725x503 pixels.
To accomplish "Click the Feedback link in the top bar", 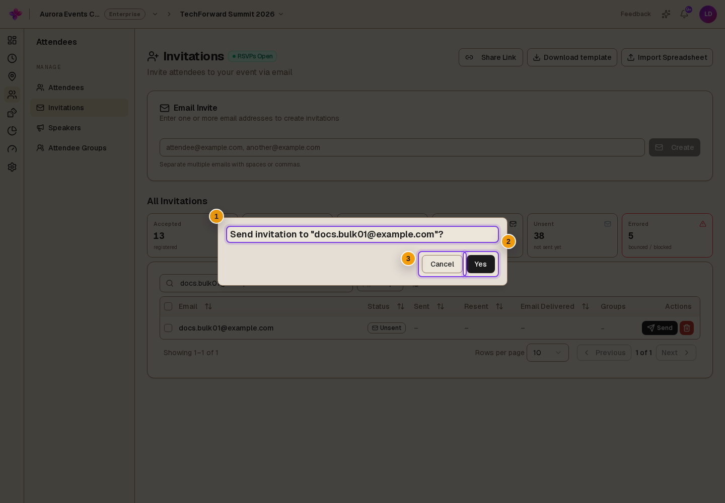I will (x=635, y=14).
